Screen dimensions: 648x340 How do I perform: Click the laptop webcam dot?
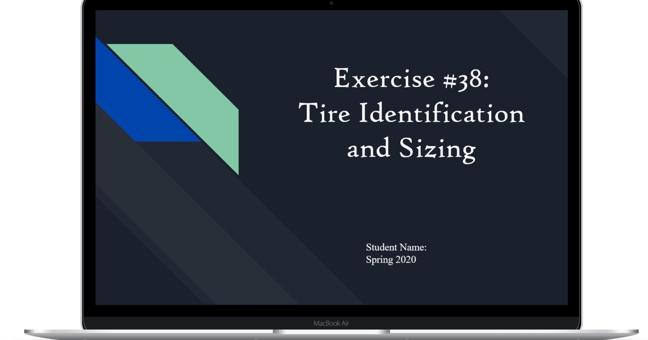332,3
